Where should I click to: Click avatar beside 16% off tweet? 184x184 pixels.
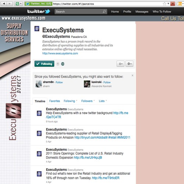point(39,174)
